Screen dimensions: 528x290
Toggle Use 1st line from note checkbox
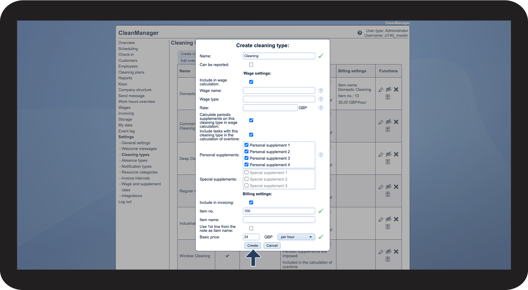pos(251,228)
